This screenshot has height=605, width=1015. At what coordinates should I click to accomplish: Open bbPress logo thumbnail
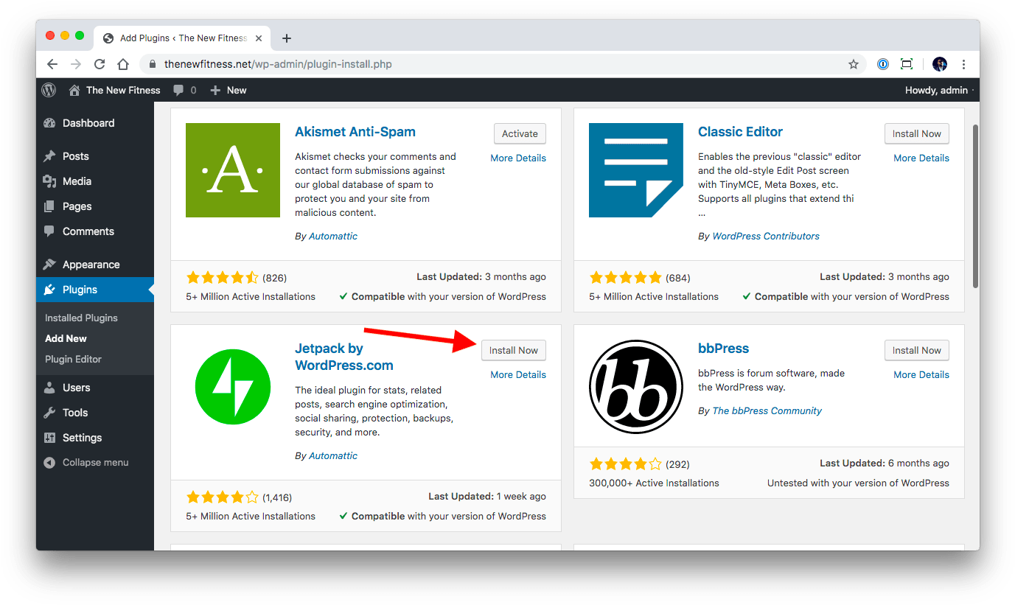tap(636, 387)
